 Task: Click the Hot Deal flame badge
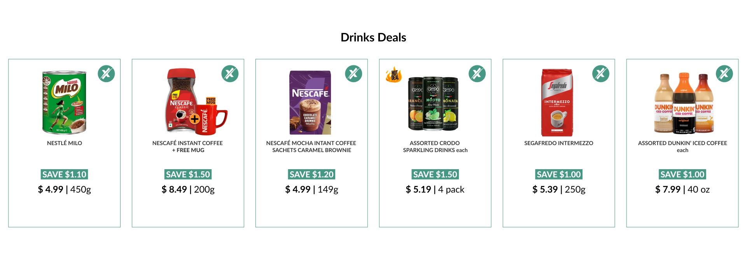click(394, 74)
